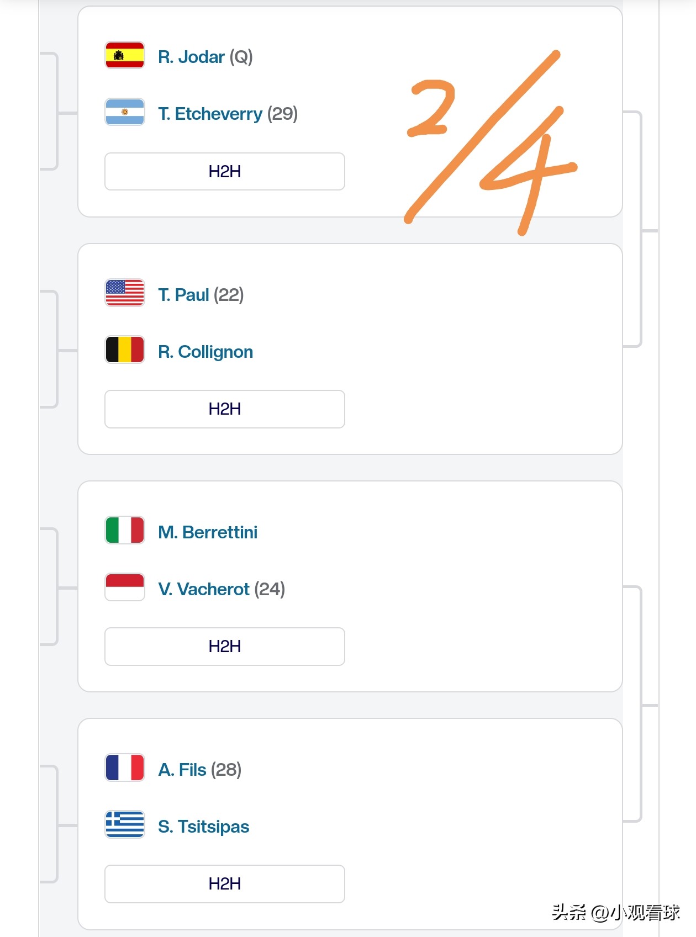
Task: View H2H for Berrettini vs Vacherot
Action: click(224, 647)
